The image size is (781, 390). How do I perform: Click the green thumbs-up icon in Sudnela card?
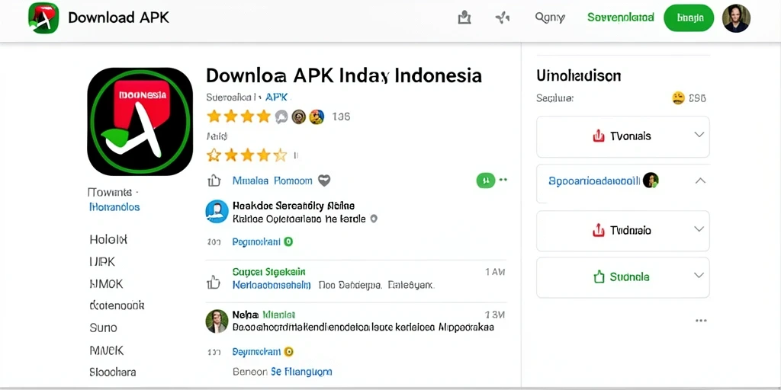pos(598,277)
